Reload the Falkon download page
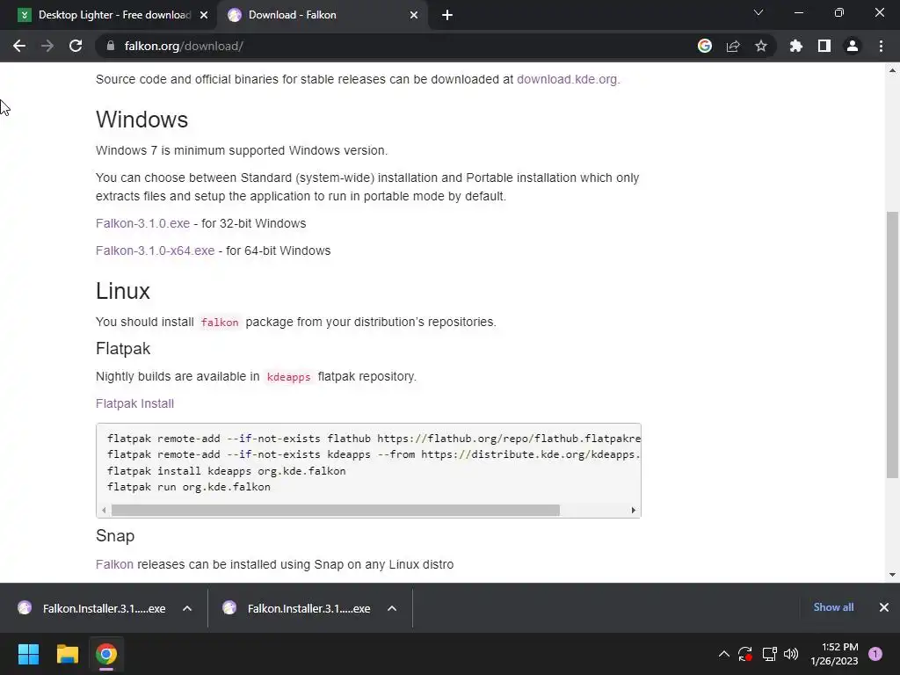The width and height of the screenshot is (900, 675). click(x=76, y=46)
